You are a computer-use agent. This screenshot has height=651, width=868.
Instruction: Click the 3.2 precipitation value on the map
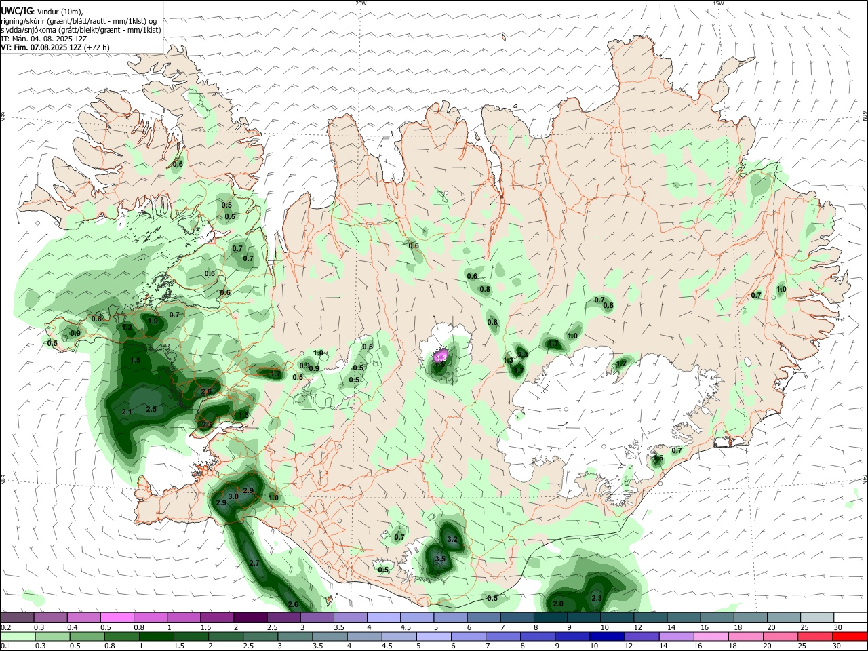tap(453, 540)
